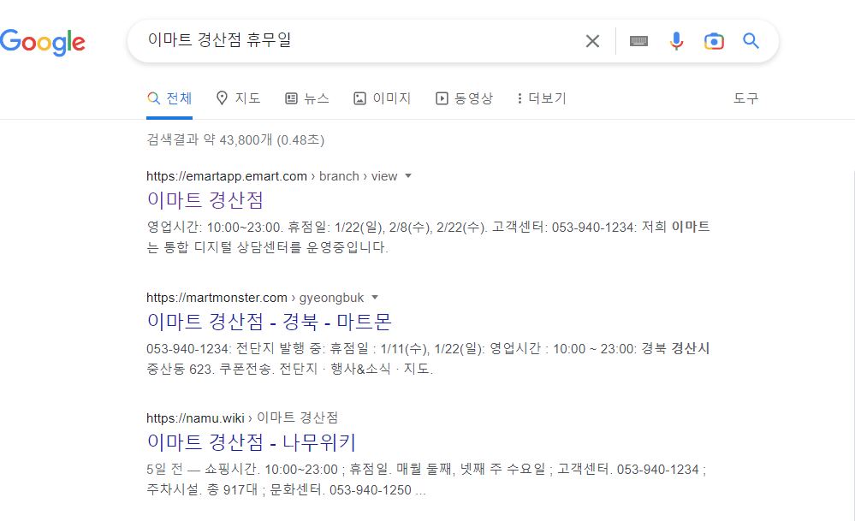
Task: Open the 도구 search tools
Action: click(x=745, y=98)
